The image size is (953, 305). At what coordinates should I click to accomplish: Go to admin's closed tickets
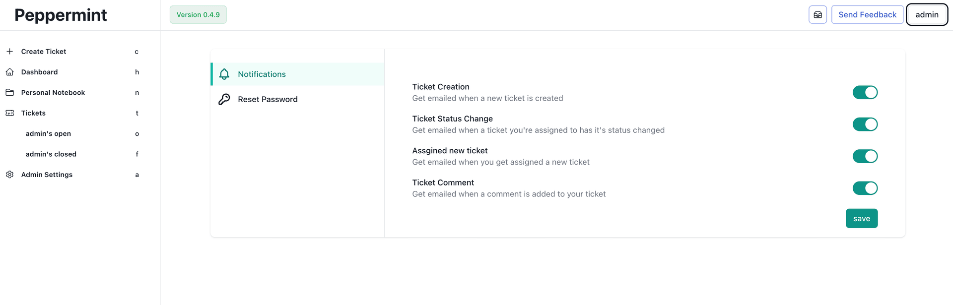click(51, 154)
